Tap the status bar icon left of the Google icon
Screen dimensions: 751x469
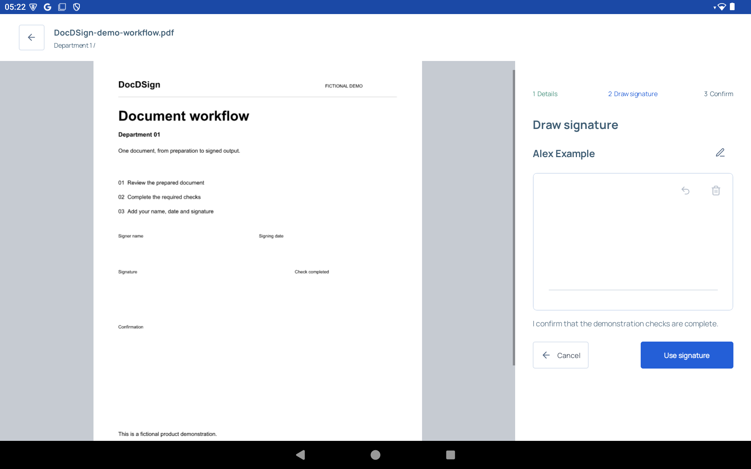33,7
